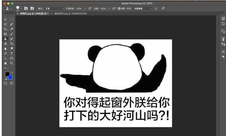Open the black foreground color swatch
Screen dimensions: 226x136
(x=7, y=74)
